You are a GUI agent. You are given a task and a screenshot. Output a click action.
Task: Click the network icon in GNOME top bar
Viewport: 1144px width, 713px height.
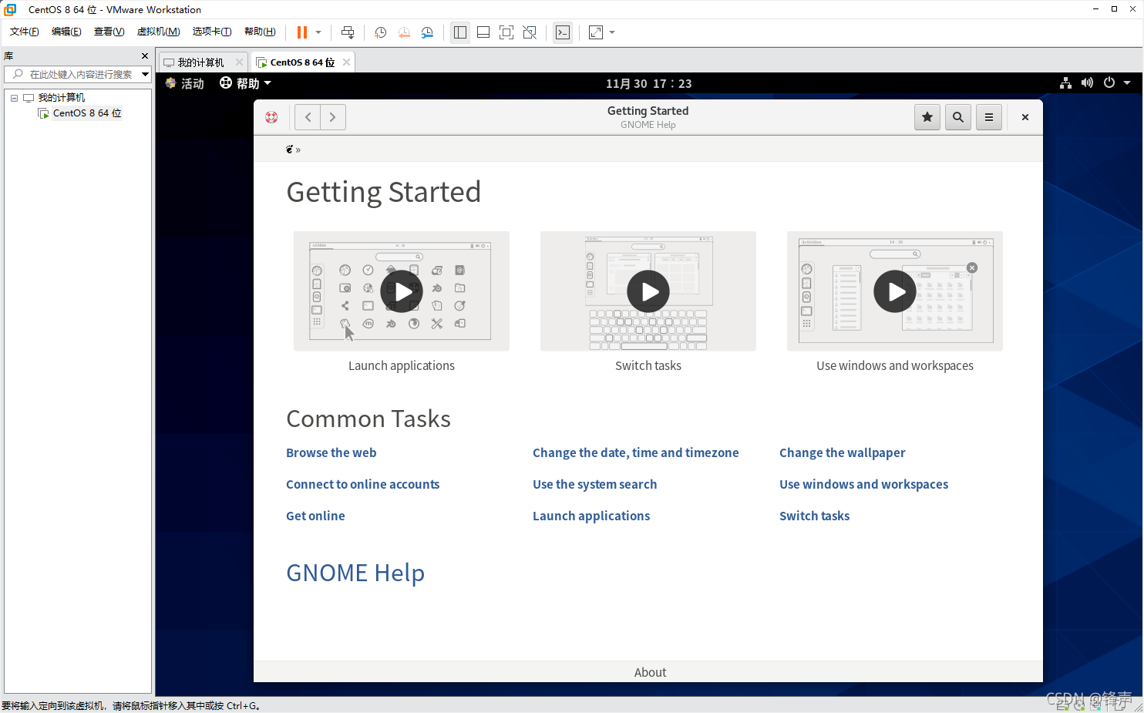click(1065, 83)
